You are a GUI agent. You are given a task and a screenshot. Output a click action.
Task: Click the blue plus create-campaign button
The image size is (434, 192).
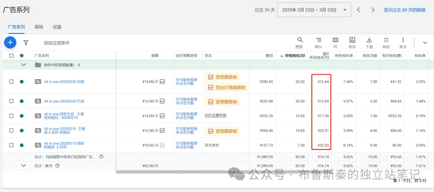(10, 43)
